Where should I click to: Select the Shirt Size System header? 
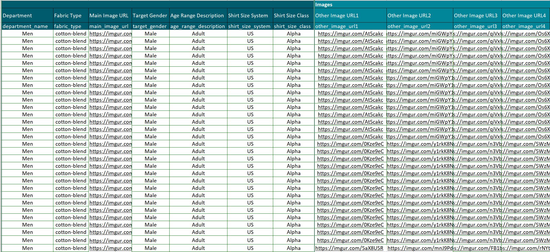[250, 15]
